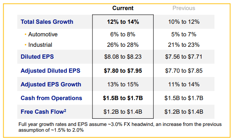Select the previous $7.70 to $7.85 cell
This screenshot has width=235, height=140.
pos(184,71)
